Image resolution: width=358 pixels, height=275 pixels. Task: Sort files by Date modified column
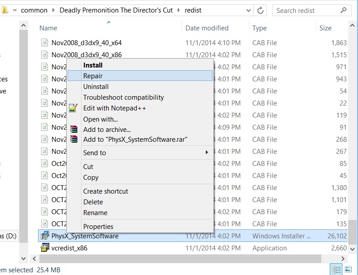(207, 28)
